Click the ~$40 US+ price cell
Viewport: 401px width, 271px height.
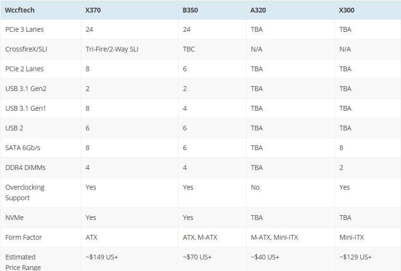[x=265, y=257]
